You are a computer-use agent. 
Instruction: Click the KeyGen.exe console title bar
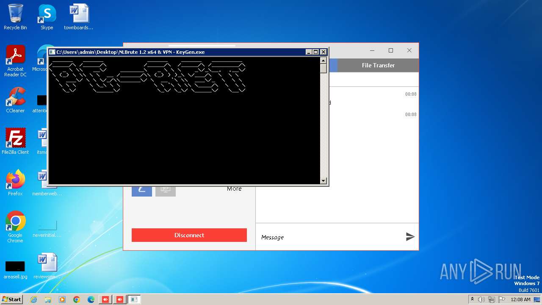click(177, 52)
